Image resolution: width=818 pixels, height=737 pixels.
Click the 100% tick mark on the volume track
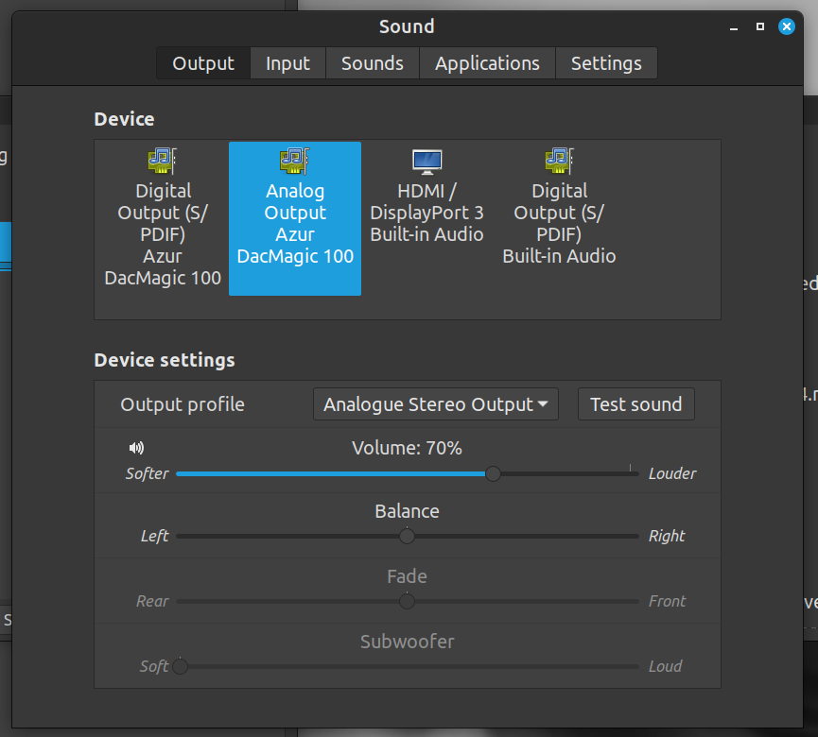(x=630, y=468)
